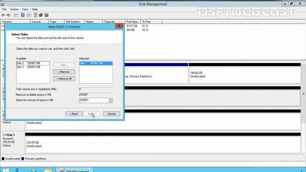Click the last toolbar icon with green checkmark

pyautogui.click(x=46, y=15)
